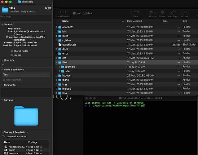Collapse the Comments section
This screenshot has width=198, height=155.
point(2,85)
